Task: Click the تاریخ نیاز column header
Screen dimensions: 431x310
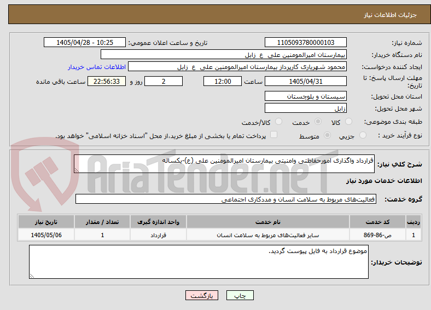Action: click(46, 222)
